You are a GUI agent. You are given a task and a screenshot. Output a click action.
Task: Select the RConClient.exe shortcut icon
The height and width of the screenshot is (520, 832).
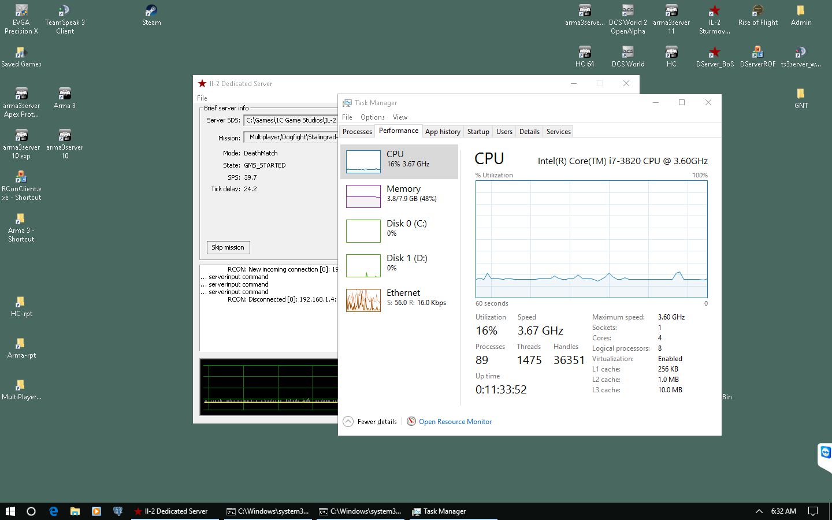(21, 185)
